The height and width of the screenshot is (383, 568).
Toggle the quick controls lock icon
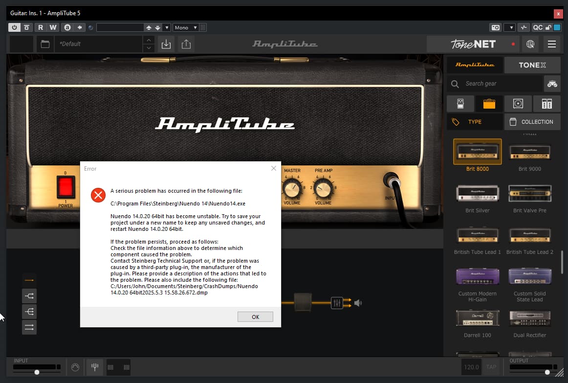coord(548,27)
